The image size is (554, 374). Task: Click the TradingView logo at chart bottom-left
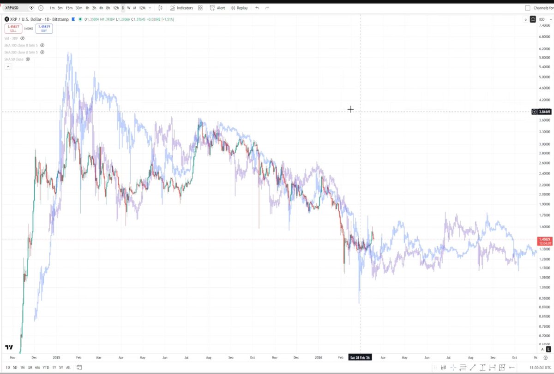8,347
